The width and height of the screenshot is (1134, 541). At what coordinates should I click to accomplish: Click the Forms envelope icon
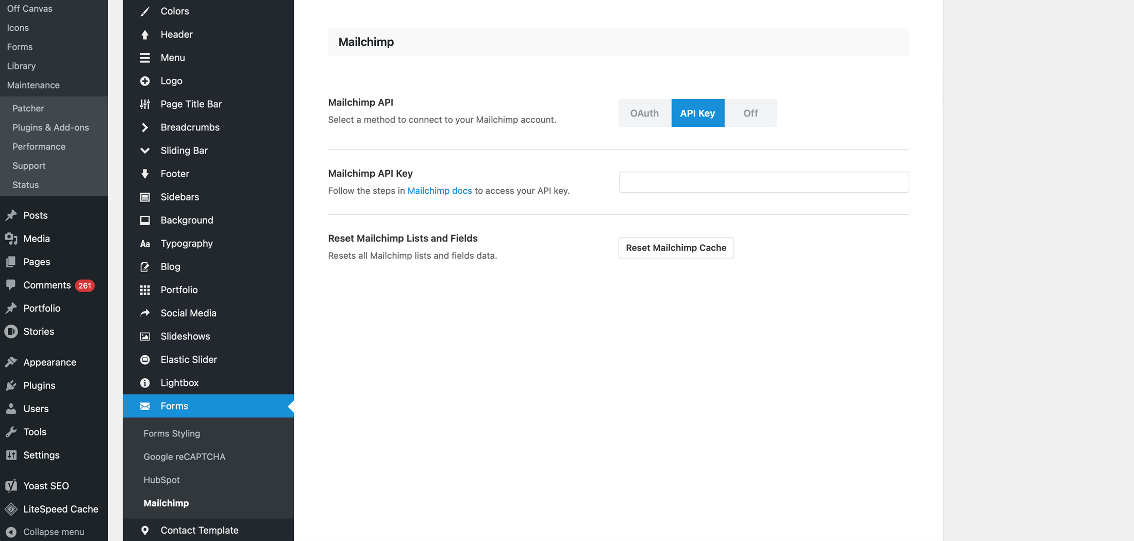tap(145, 405)
